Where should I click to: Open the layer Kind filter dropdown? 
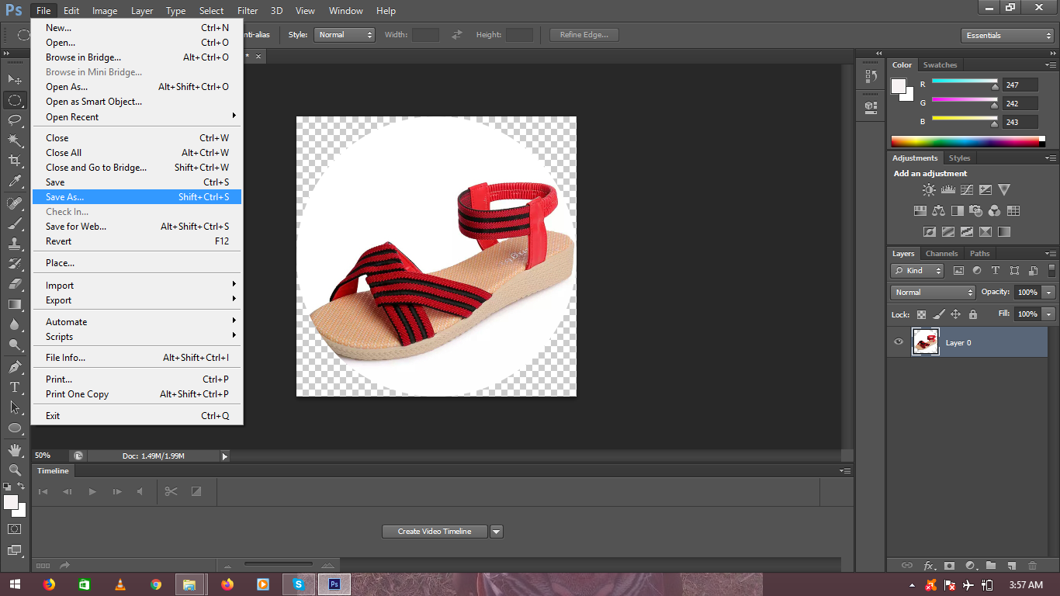917,271
